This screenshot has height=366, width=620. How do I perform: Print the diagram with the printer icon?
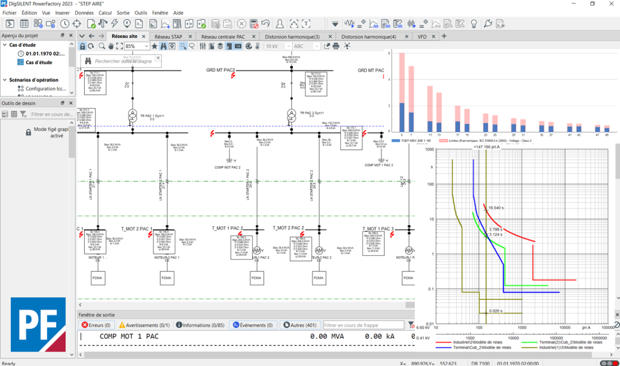coord(336,46)
